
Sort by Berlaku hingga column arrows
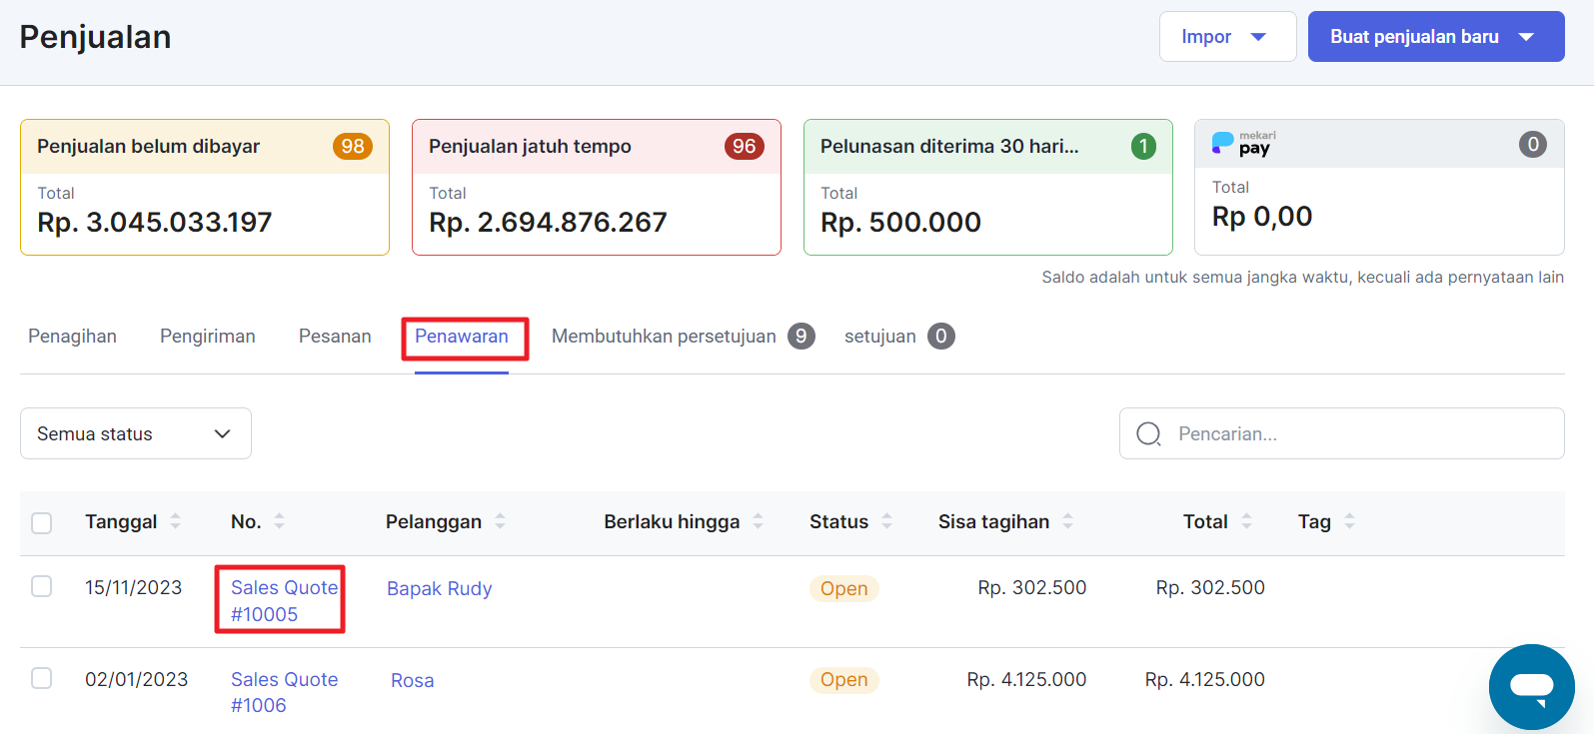coord(759,521)
